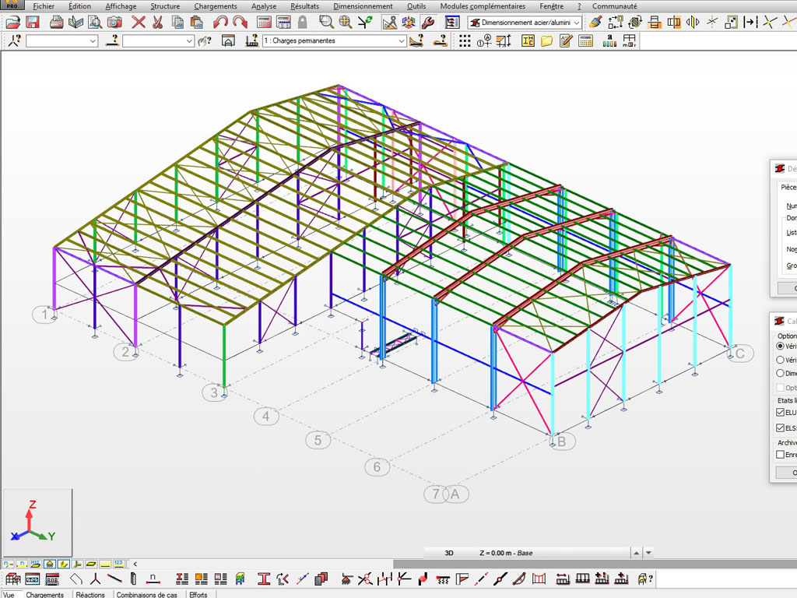Open the Résultats menu
This screenshot has width=797, height=598.
(304, 6)
